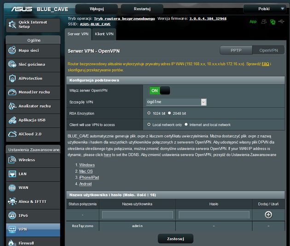Click the Menadżer ruchu gauge icon
Screen dimensions: 290x246
point(12,92)
